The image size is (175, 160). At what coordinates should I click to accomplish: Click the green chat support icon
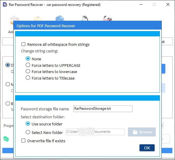(x=6, y=139)
